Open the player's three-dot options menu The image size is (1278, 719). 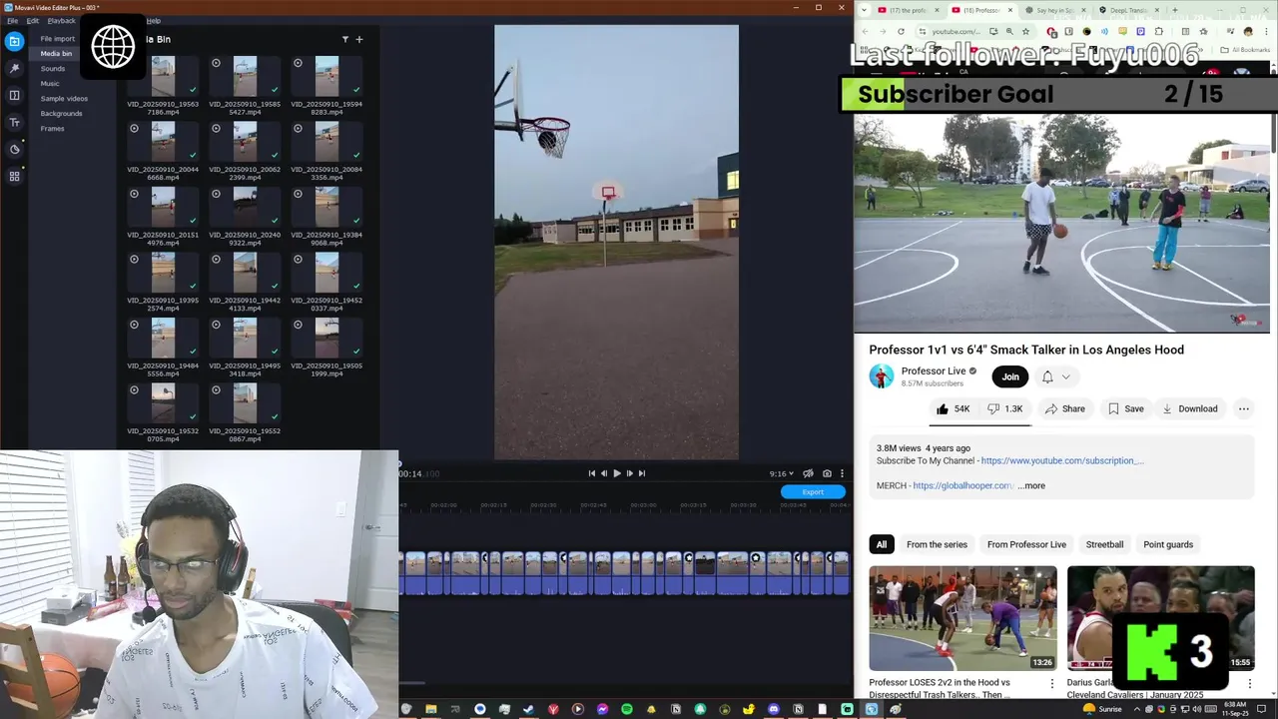[842, 473]
